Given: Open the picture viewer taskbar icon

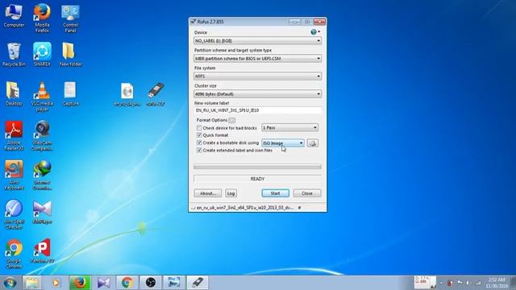Looking at the screenshot, I should (x=174, y=283).
